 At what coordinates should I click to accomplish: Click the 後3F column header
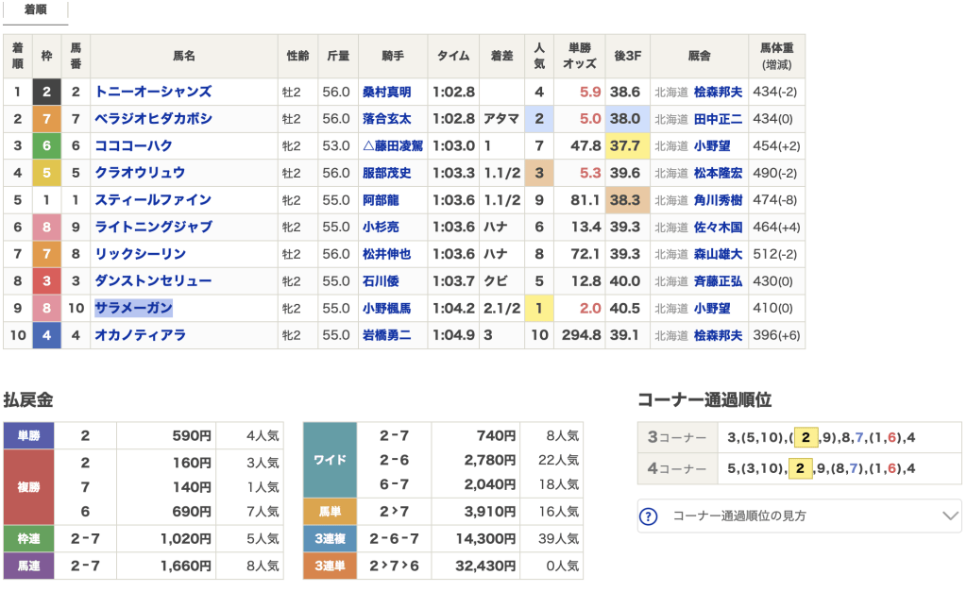[627, 56]
